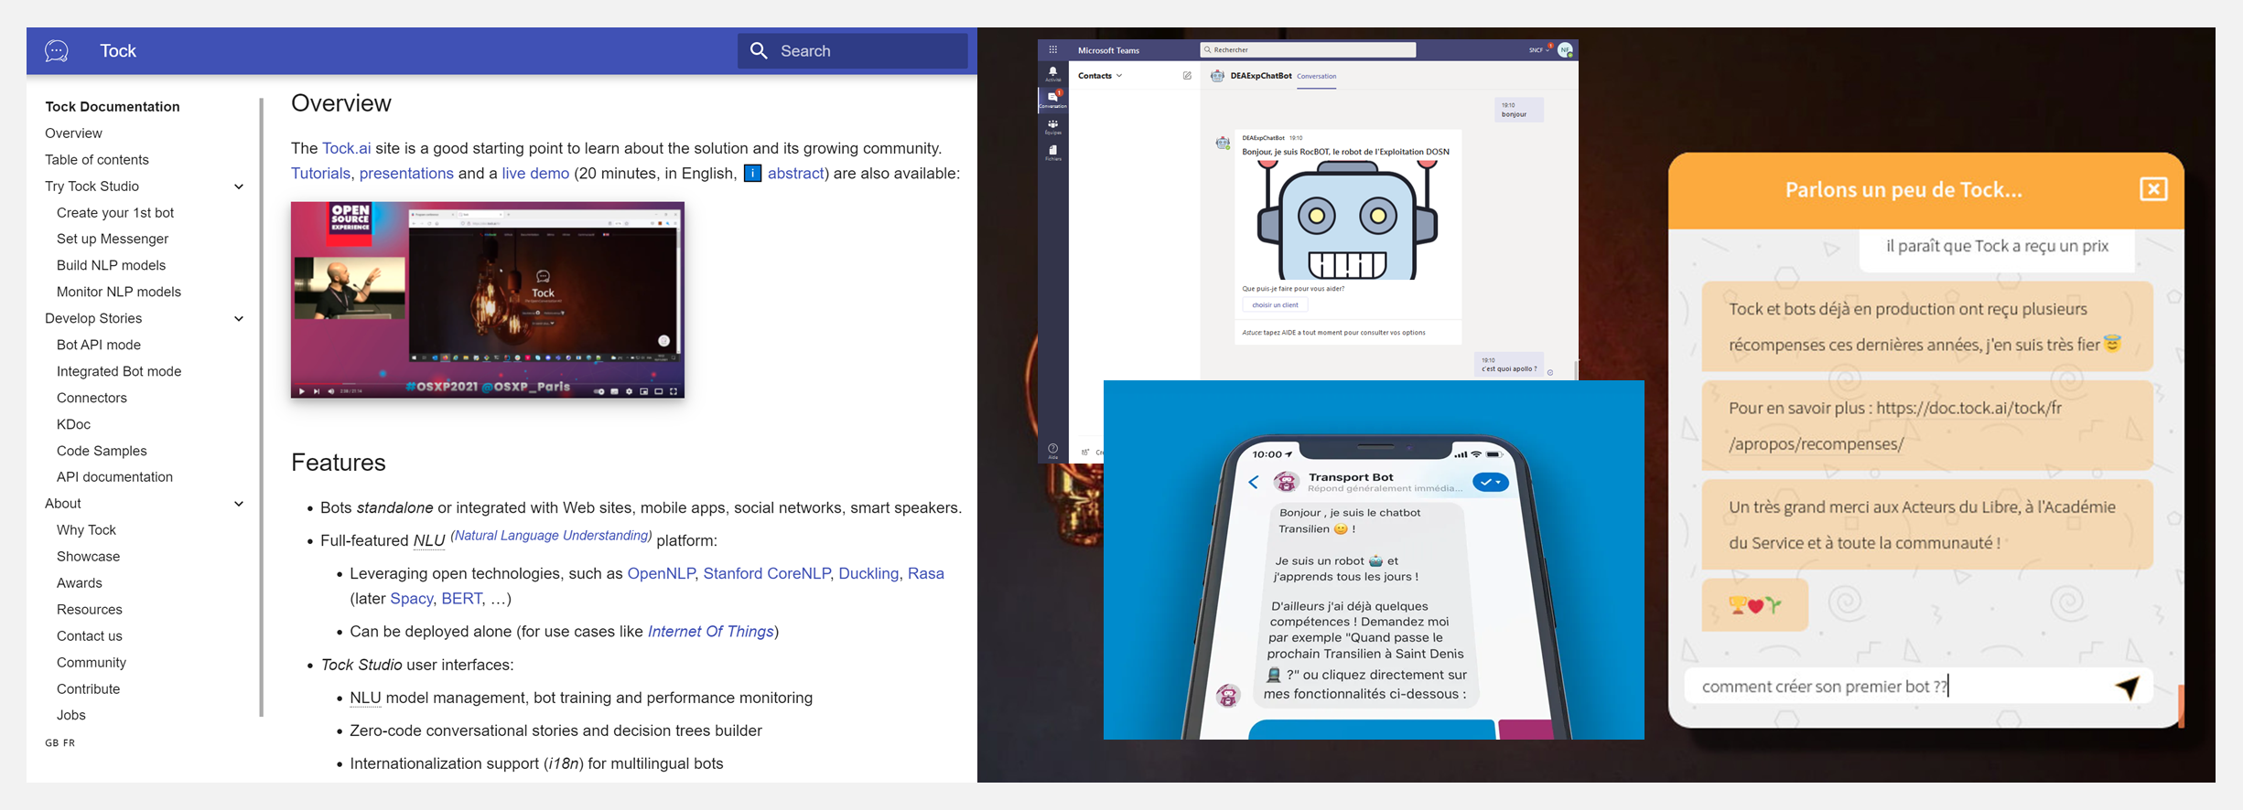This screenshot has height=810, width=2243.
Task: Open Équipes icon in Teams sidebar
Action: (1053, 126)
